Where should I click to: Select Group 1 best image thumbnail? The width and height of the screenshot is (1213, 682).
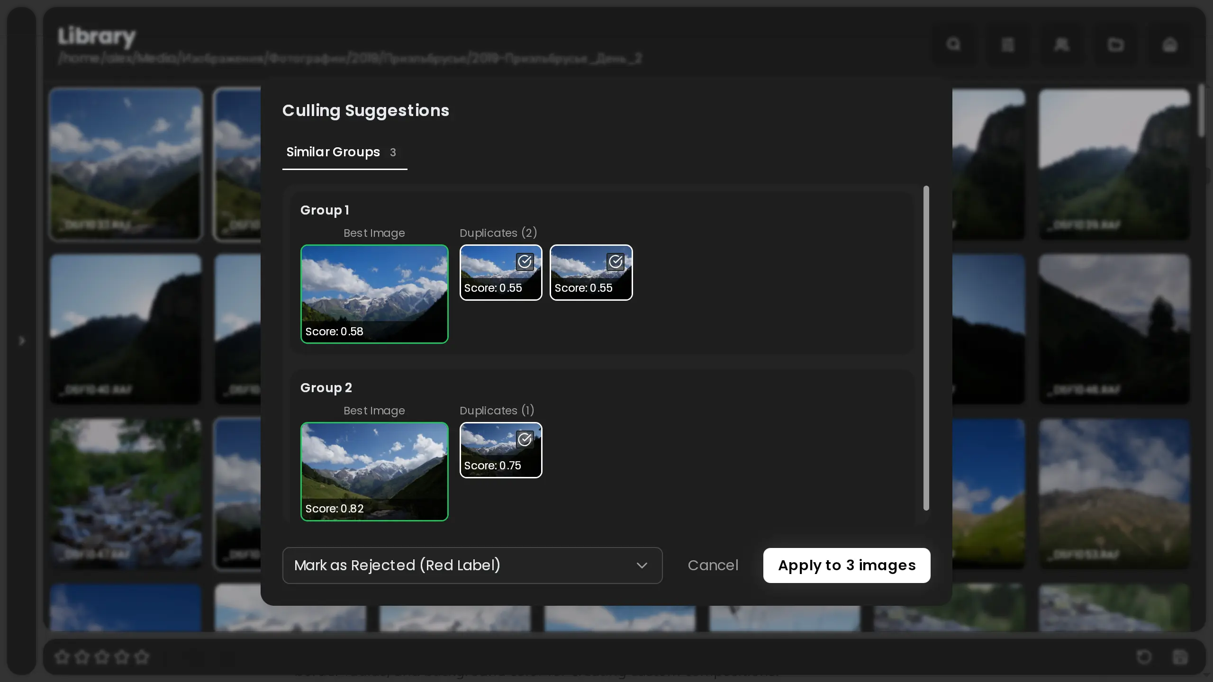pyautogui.click(x=374, y=294)
